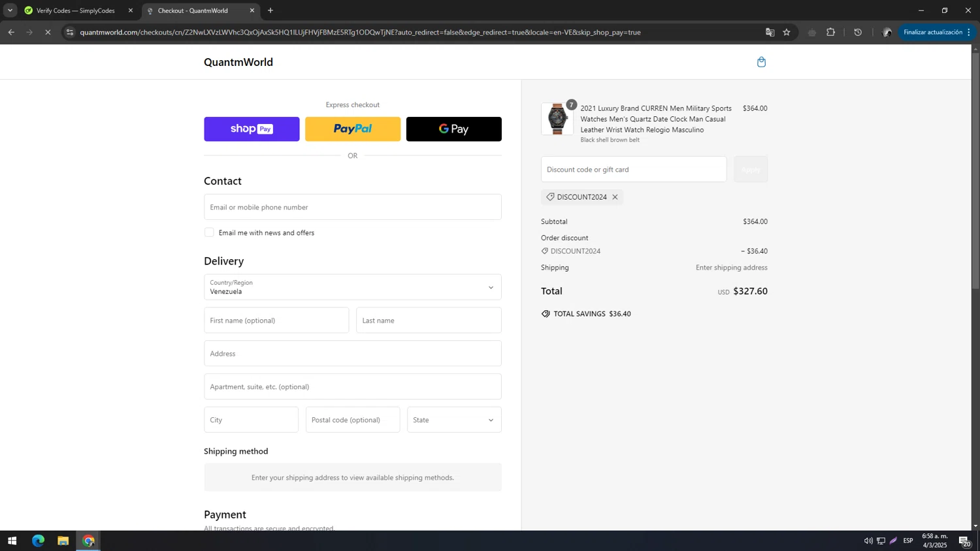Open Chrome three-dot menu
980x551 pixels.
969,32
